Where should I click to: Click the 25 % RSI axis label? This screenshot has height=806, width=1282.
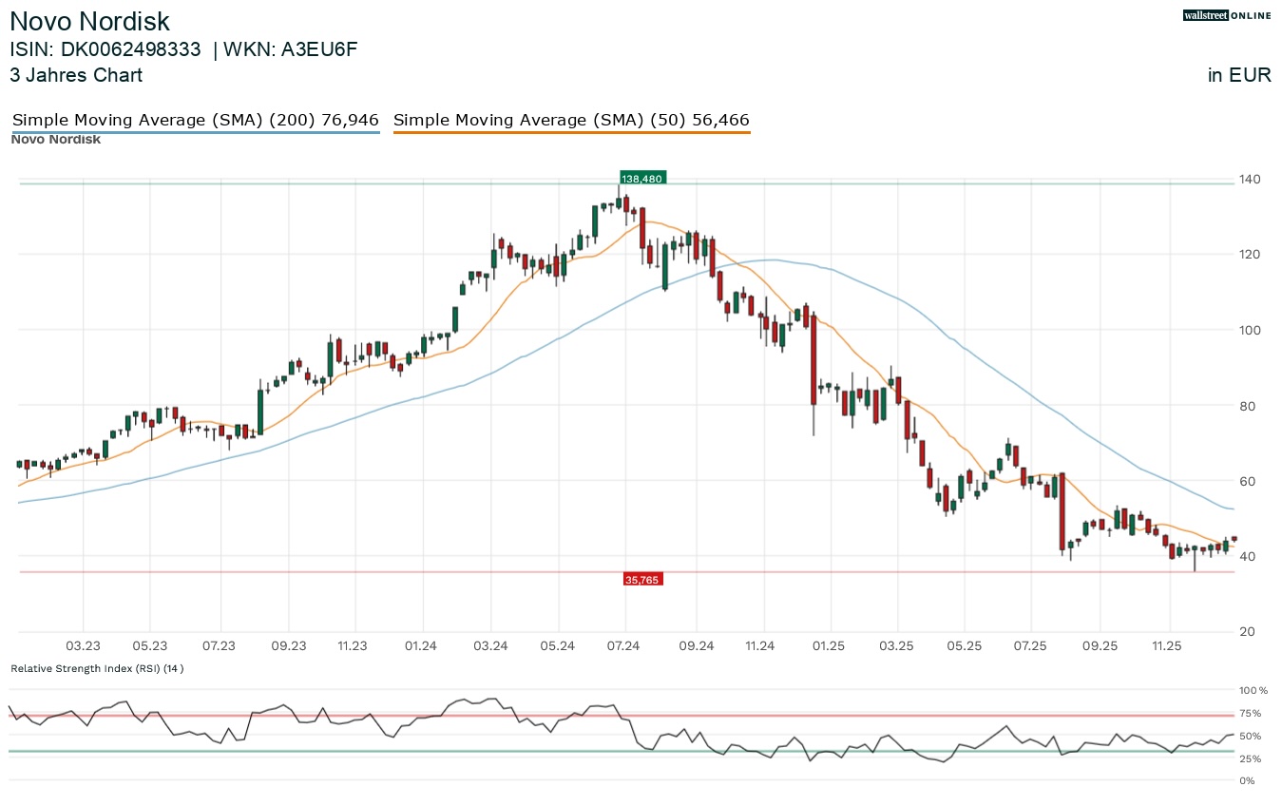point(1250,758)
